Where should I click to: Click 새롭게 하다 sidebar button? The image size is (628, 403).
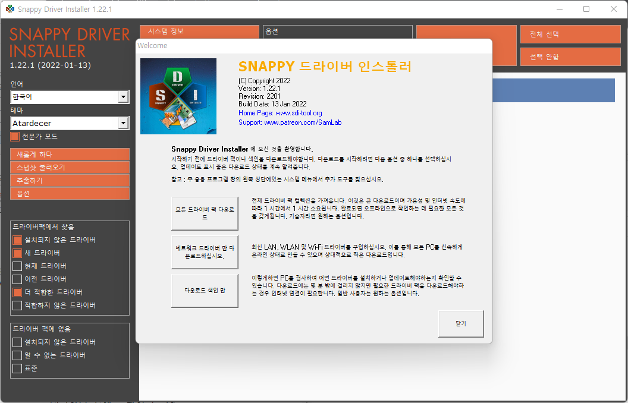click(x=70, y=154)
